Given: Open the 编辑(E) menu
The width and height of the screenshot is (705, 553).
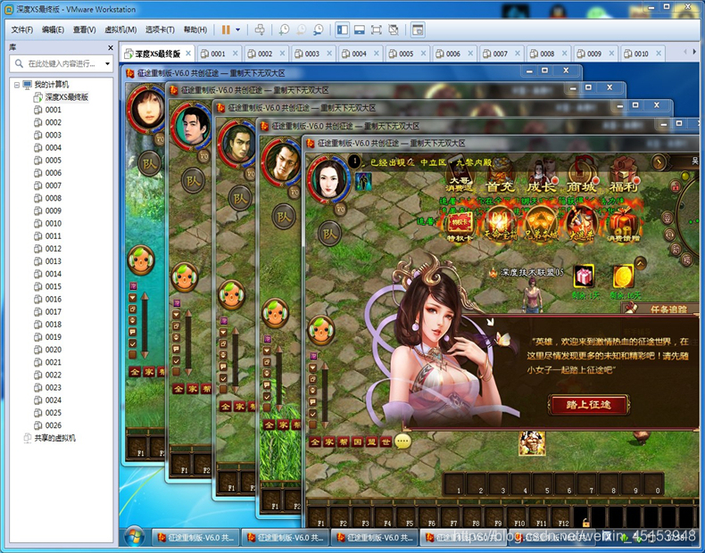Looking at the screenshot, I should 53,29.
